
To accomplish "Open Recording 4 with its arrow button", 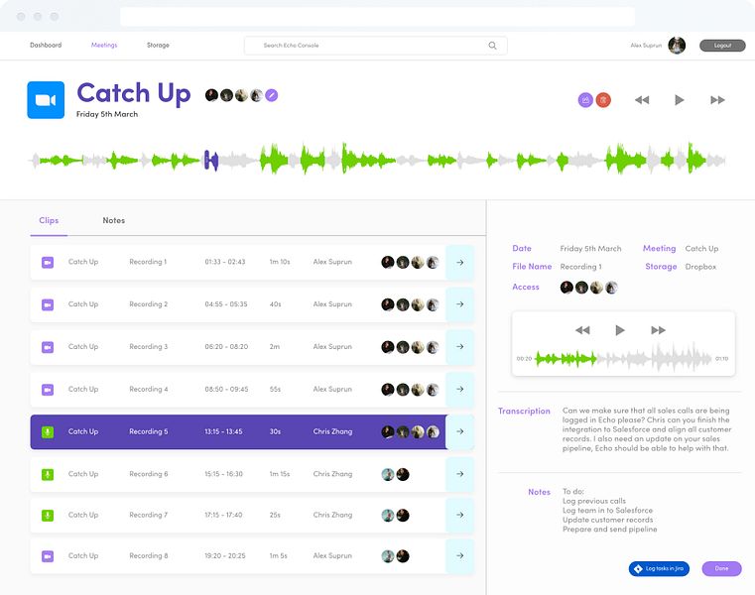I will tap(459, 389).
